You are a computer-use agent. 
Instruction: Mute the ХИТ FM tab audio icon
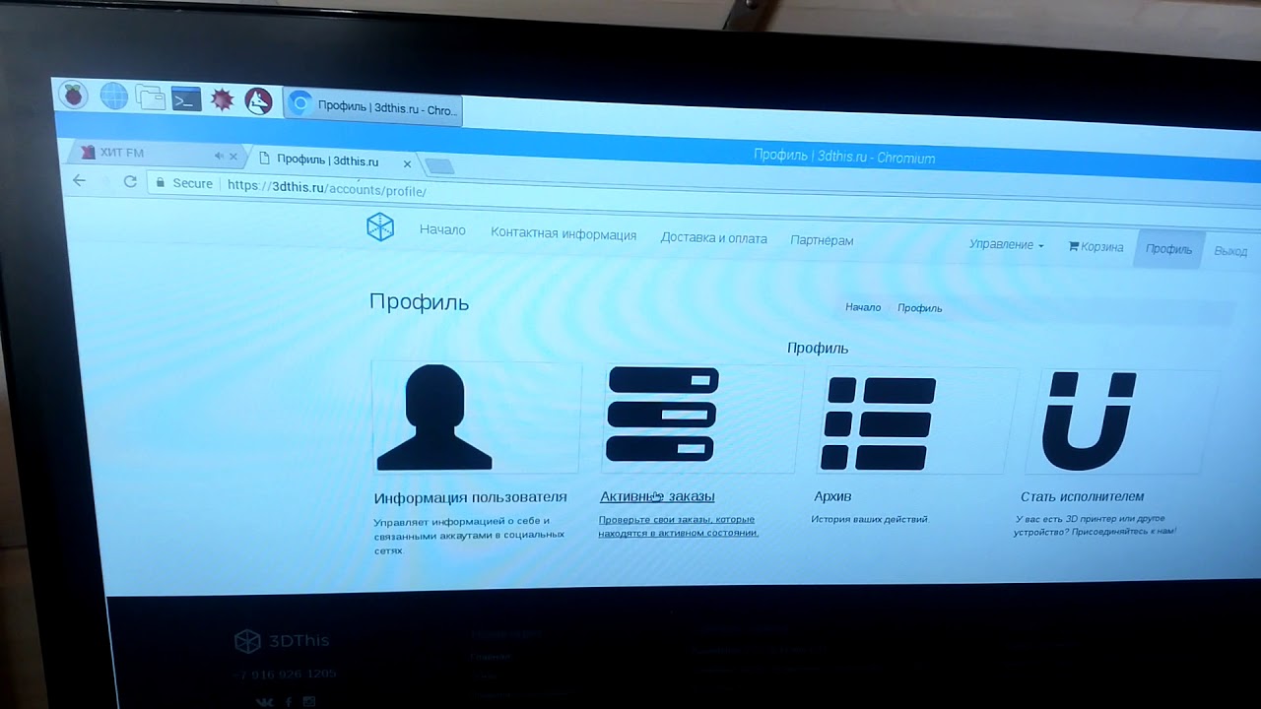point(220,156)
